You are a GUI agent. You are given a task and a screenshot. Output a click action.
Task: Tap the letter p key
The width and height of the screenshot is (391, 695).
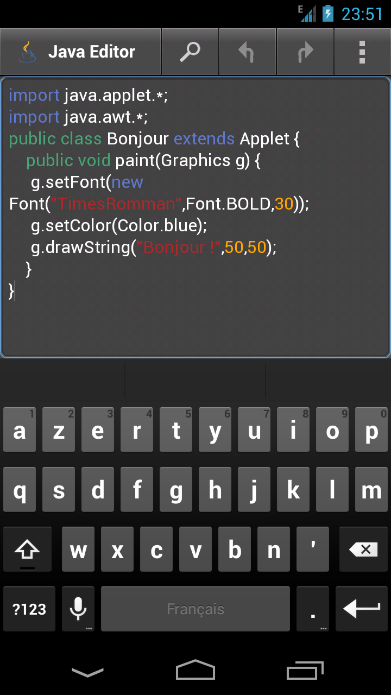pos(371,430)
